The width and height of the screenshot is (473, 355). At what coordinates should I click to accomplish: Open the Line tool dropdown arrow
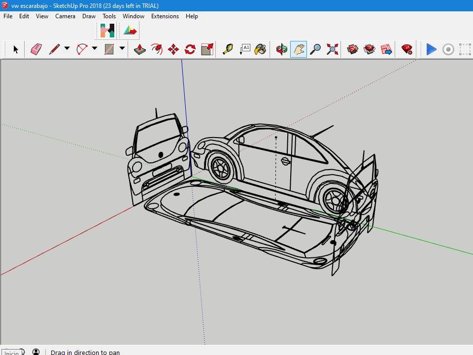tap(67, 48)
